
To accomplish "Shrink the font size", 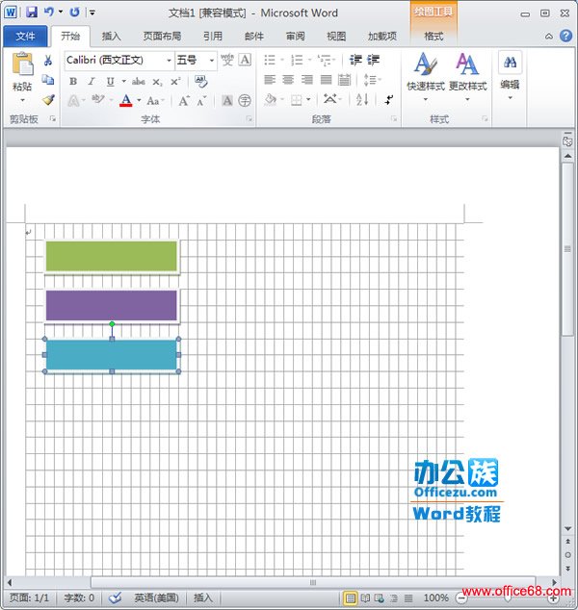I will pos(201,101).
